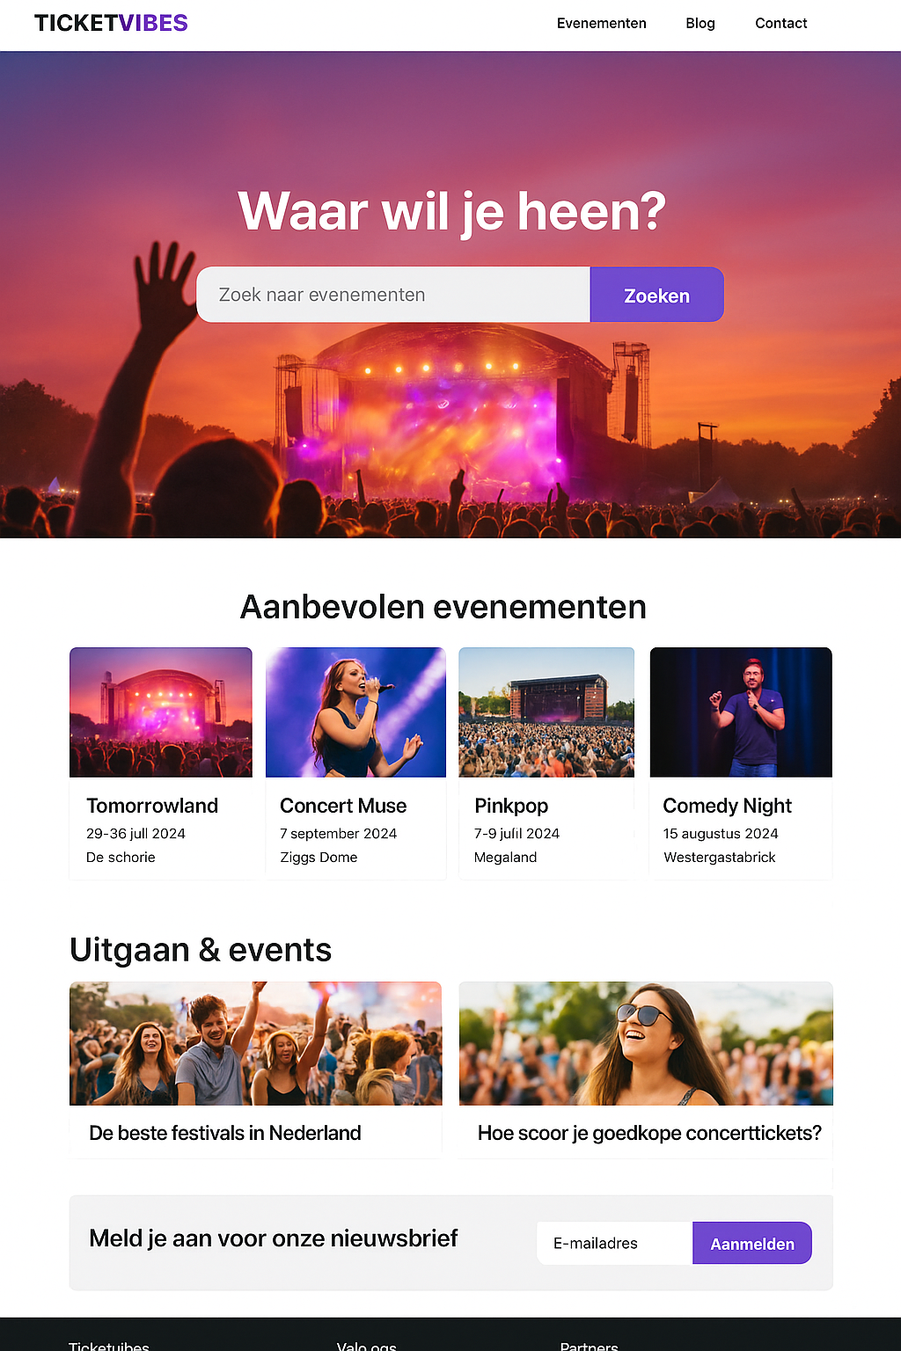This screenshot has height=1351, width=901.
Task: Open the Tomorrowland event thumbnail
Action: point(161,712)
